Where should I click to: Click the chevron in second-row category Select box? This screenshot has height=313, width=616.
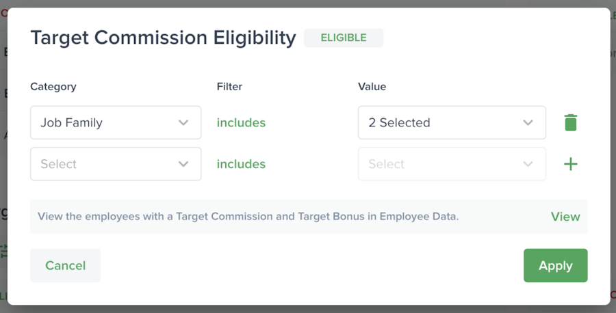(x=183, y=164)
